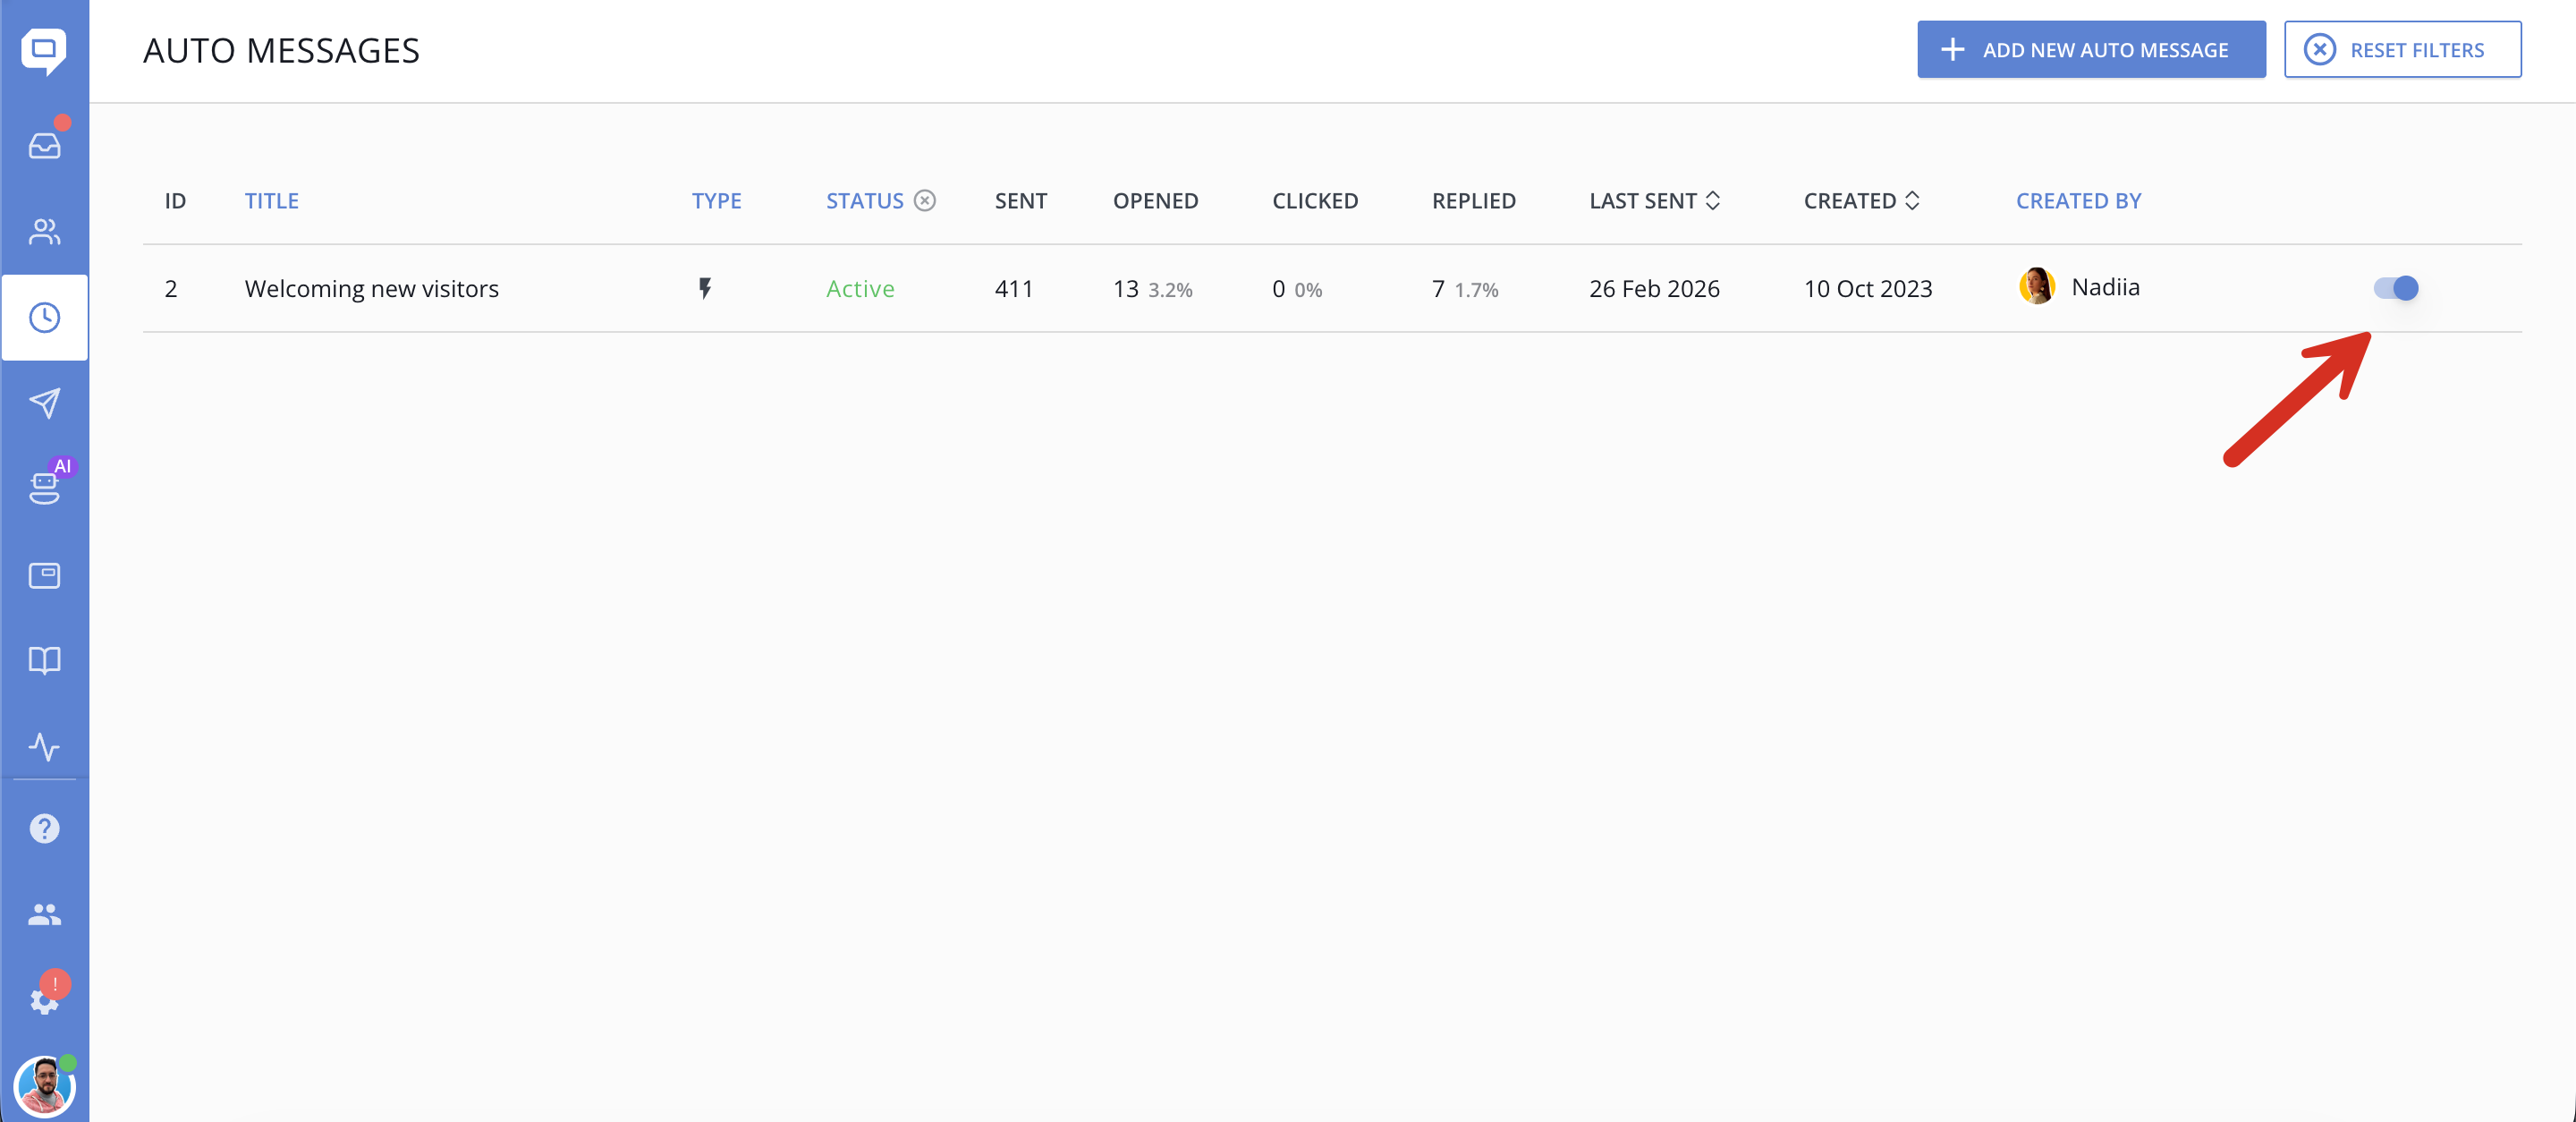
Task: Click the user profile avatar
Action: click(x=44, y=1087)
